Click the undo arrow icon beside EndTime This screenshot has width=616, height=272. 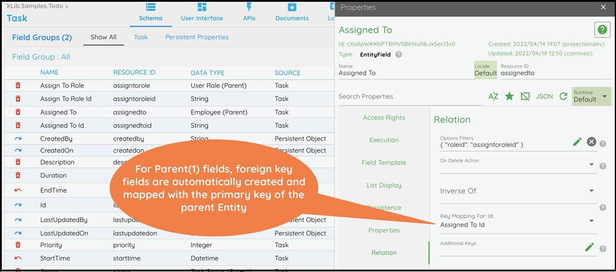point(18,191)
